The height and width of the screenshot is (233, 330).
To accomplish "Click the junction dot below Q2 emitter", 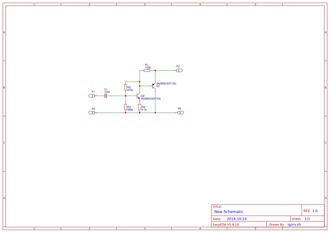I will point(139,112).
